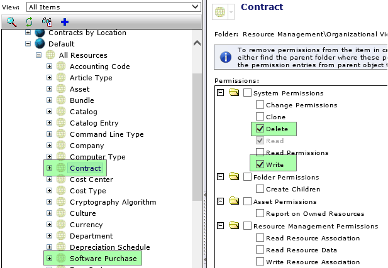Collapse the Folder Permissions group
Screen dimensions: 388x268
click(x=220, y=176)
